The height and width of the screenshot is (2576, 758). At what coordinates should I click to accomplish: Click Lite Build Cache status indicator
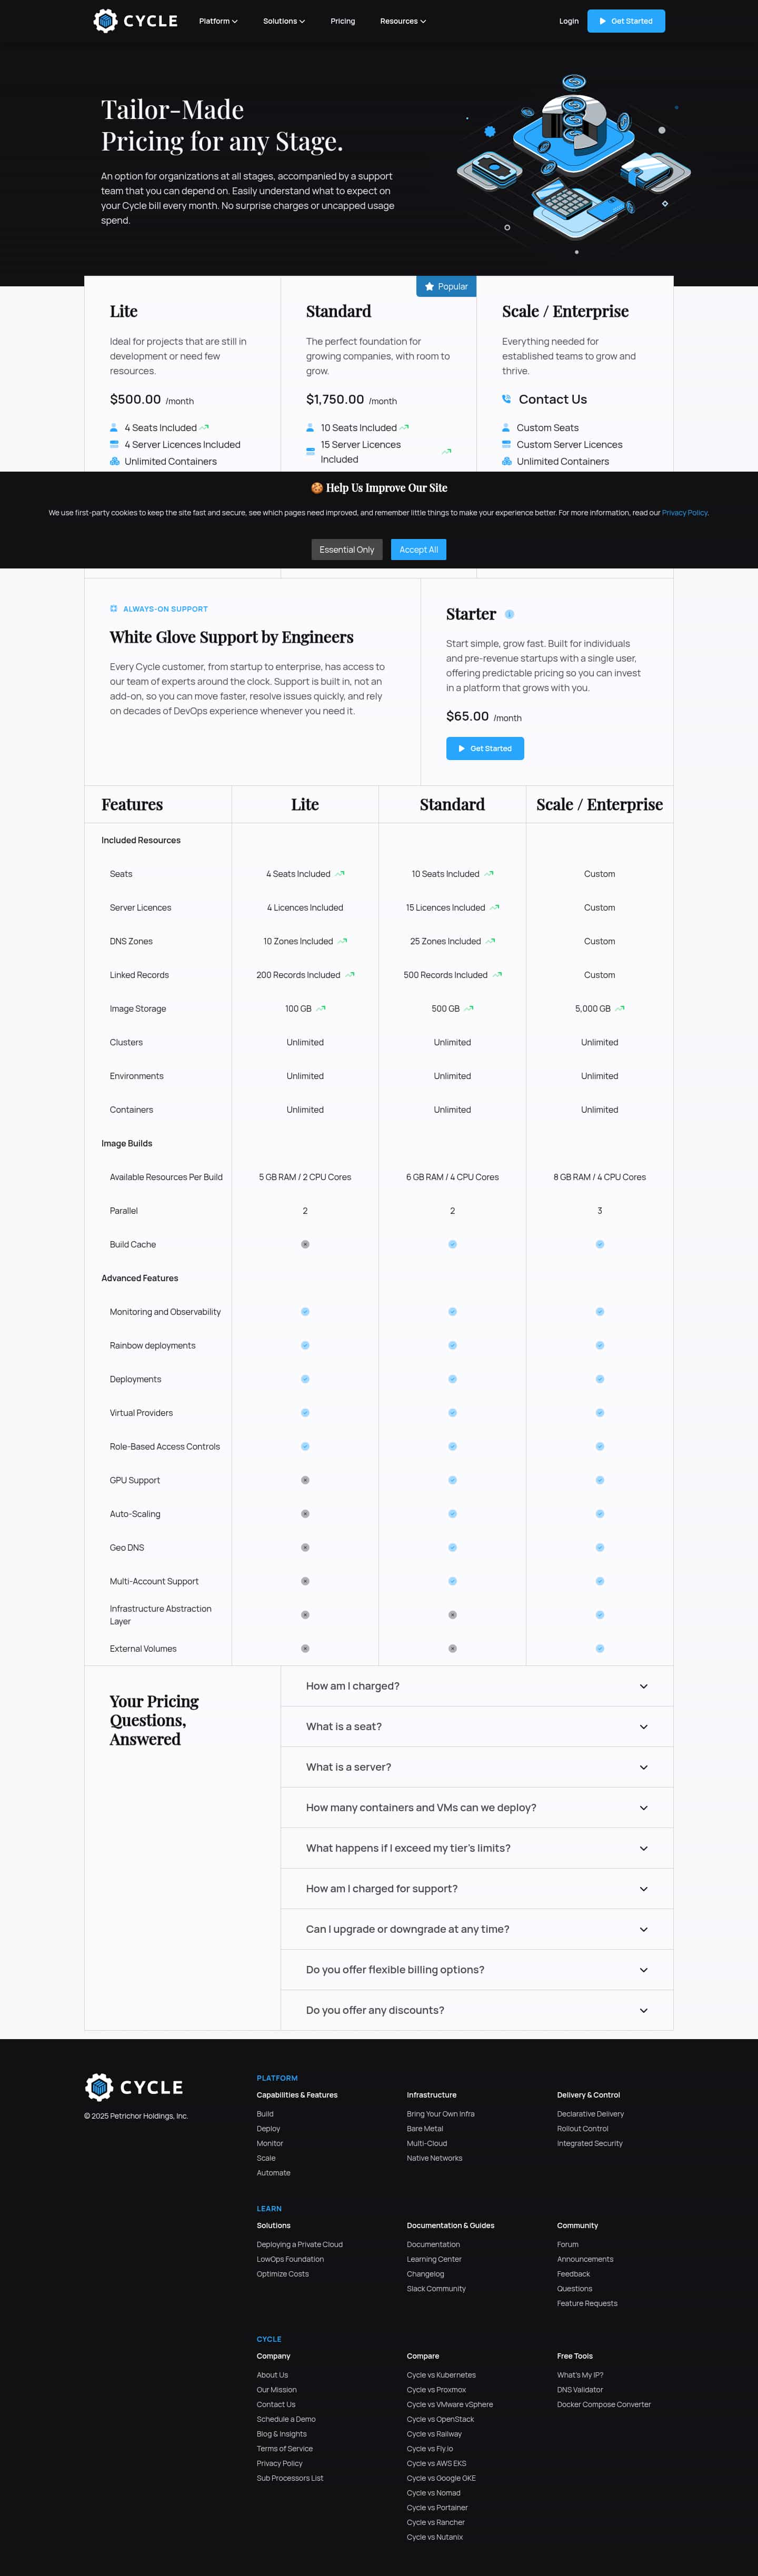click(x=305, y=1245)
